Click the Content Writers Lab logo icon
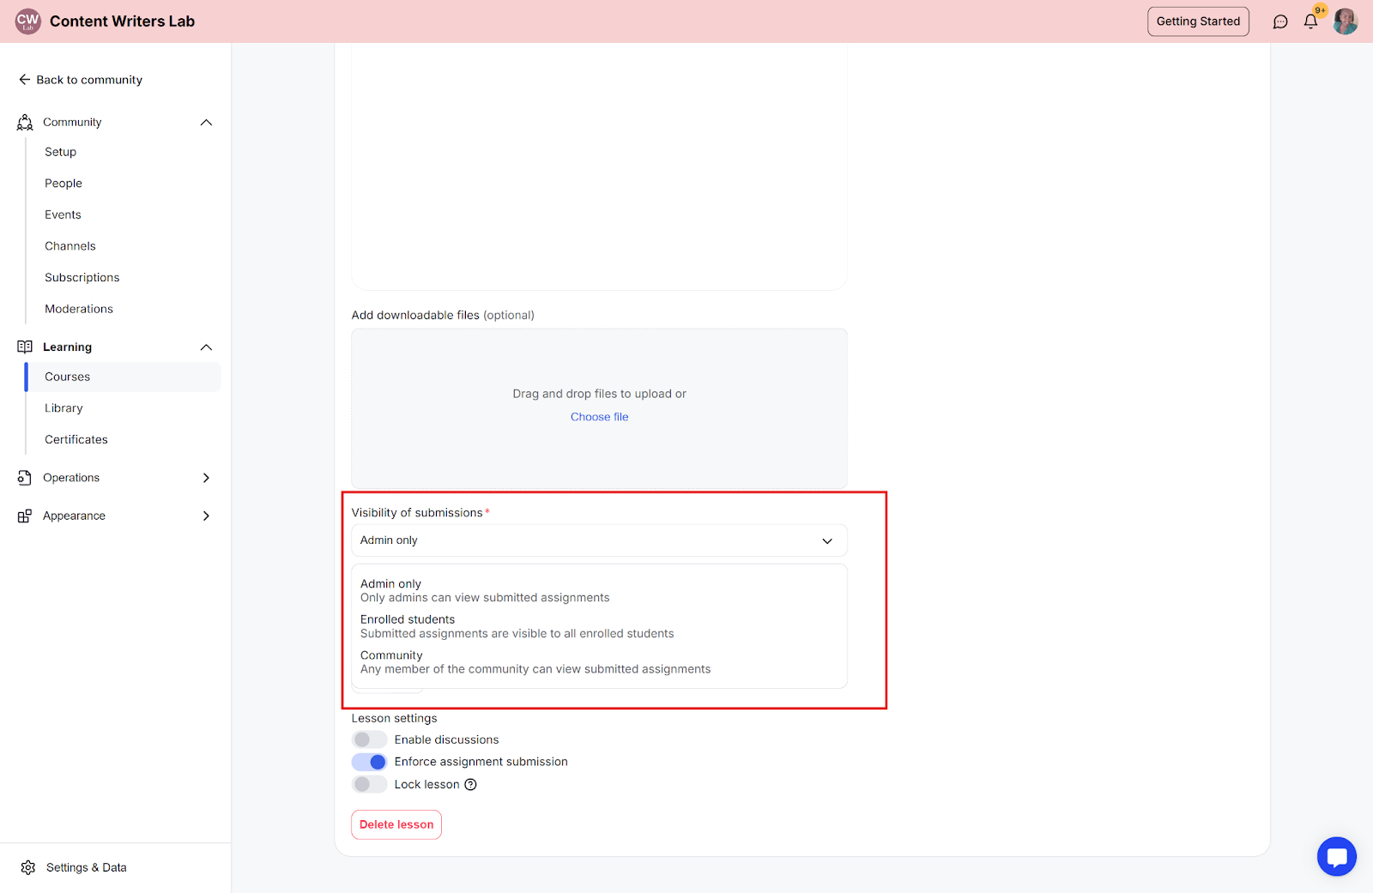The image size is (1373, 893). (x=27, y=21)
